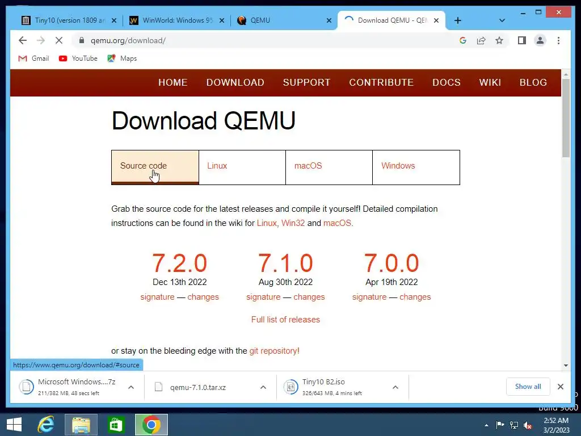Open File Explorer from taskbar
The height and width of the screenshot is (436, 581).
[81, 425]
